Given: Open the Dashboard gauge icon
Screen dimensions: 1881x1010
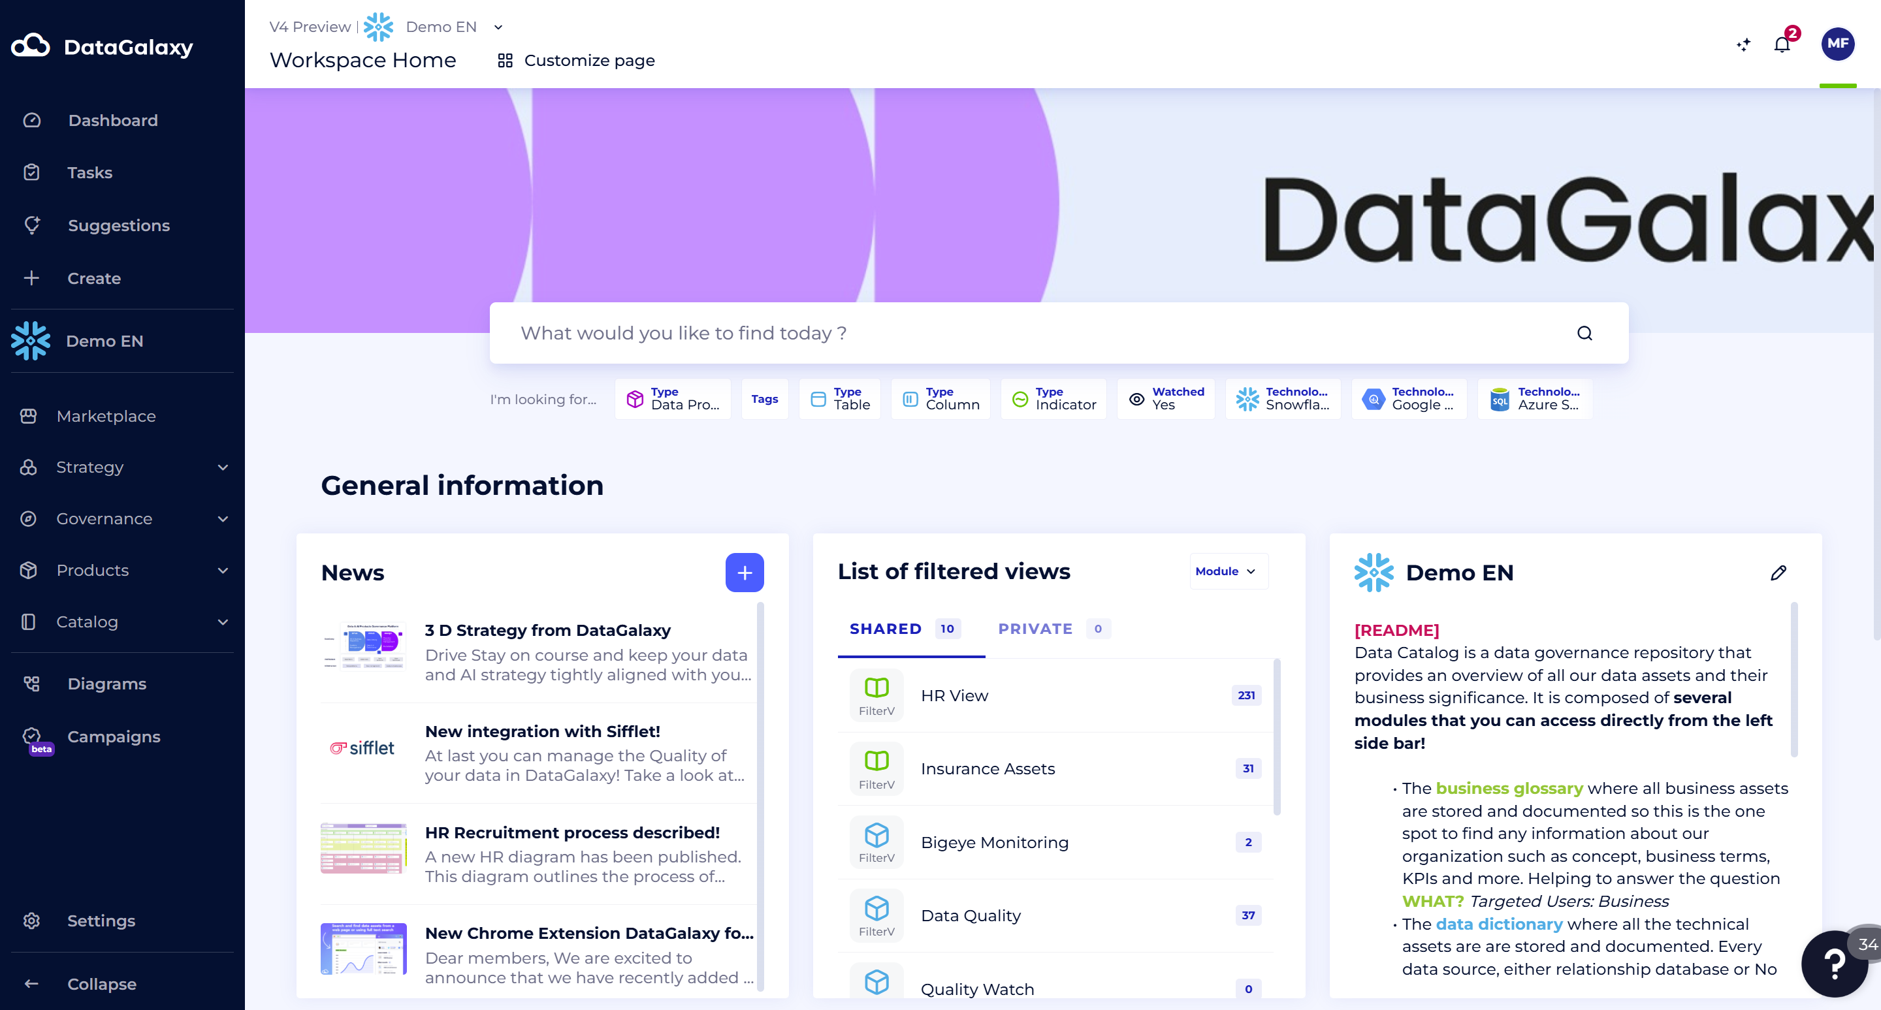Looking at the screenshot, I should click(x=31, y=119).
